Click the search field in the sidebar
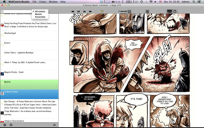Screen dimensions: 204x128 [16, 12]
